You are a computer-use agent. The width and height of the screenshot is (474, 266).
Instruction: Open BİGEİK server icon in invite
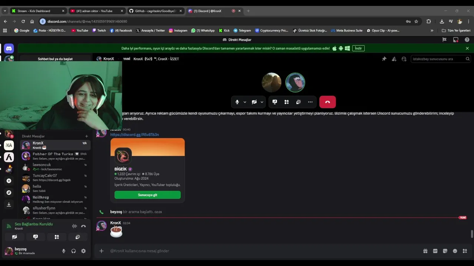tap(123, 156)
